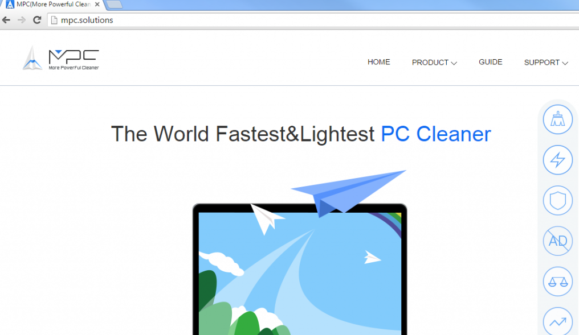The height and width of the screenshot is (335, 579).
Task: Click the blue PC Cleaner headline text
Action: point(436,134)
